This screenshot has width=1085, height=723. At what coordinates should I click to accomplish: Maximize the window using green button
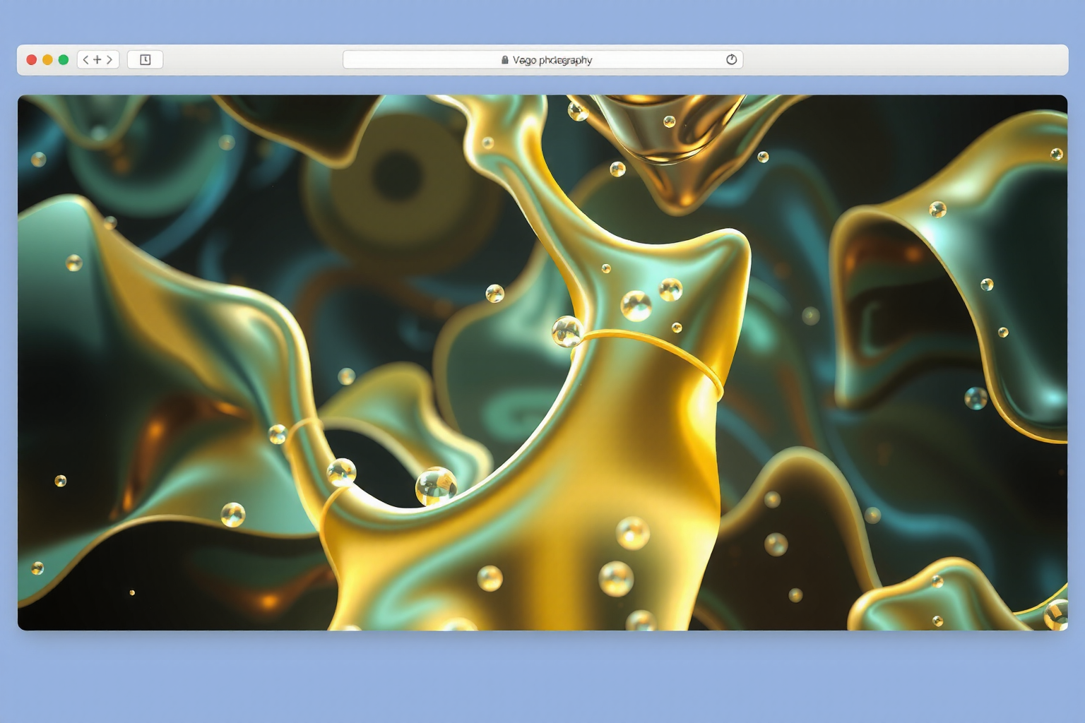(64, 60)
